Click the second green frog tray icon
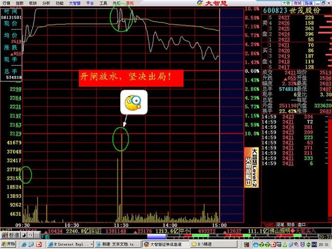The width and height of the screenshot is (332, 249). 268,245
